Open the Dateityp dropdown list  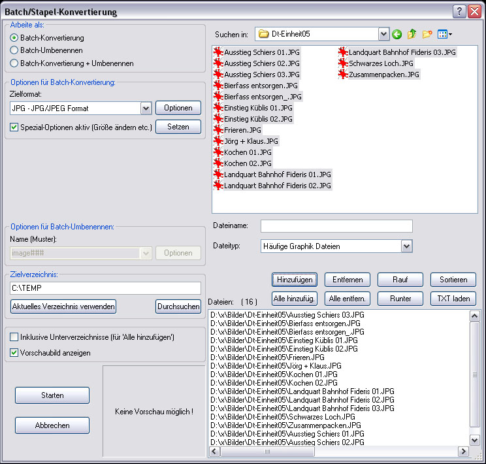coord(406,246)
